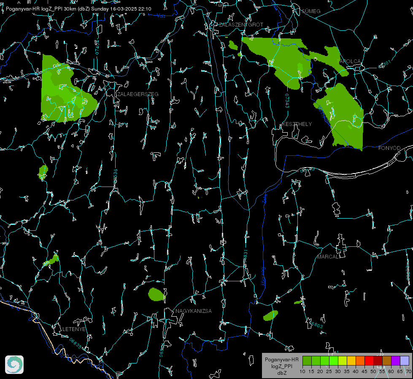Select the 10–15 dBZ dark green swatch

pos(307,360)
